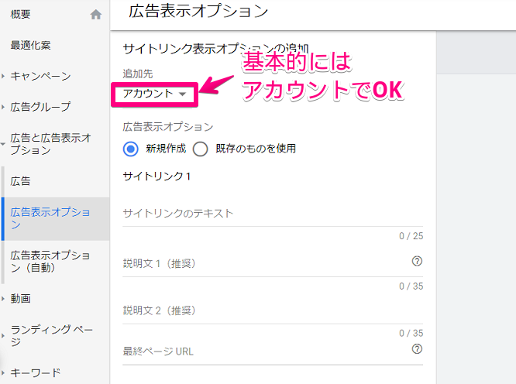The width and height of the screenshot is (516, 384).
Task: Expand the キーワード sidebar section
Action: (3, 373)
